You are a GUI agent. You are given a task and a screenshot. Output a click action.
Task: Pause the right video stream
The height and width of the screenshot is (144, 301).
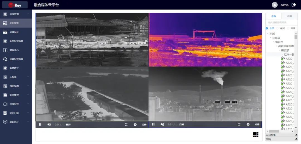[153, 125]
